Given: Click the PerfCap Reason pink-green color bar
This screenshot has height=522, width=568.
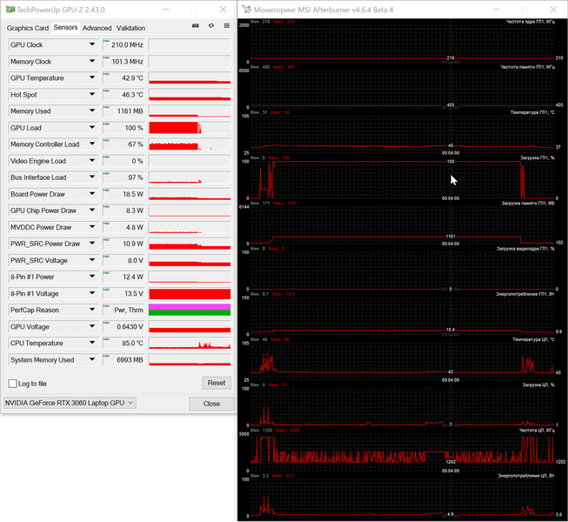Looking at the screenshot, I should tap(190, 310).
